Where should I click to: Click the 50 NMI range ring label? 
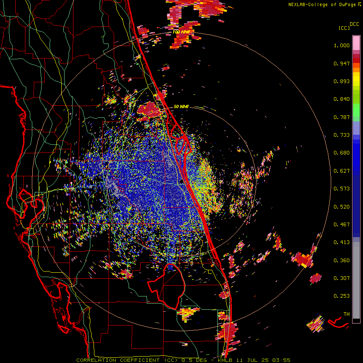click(181, 106)
